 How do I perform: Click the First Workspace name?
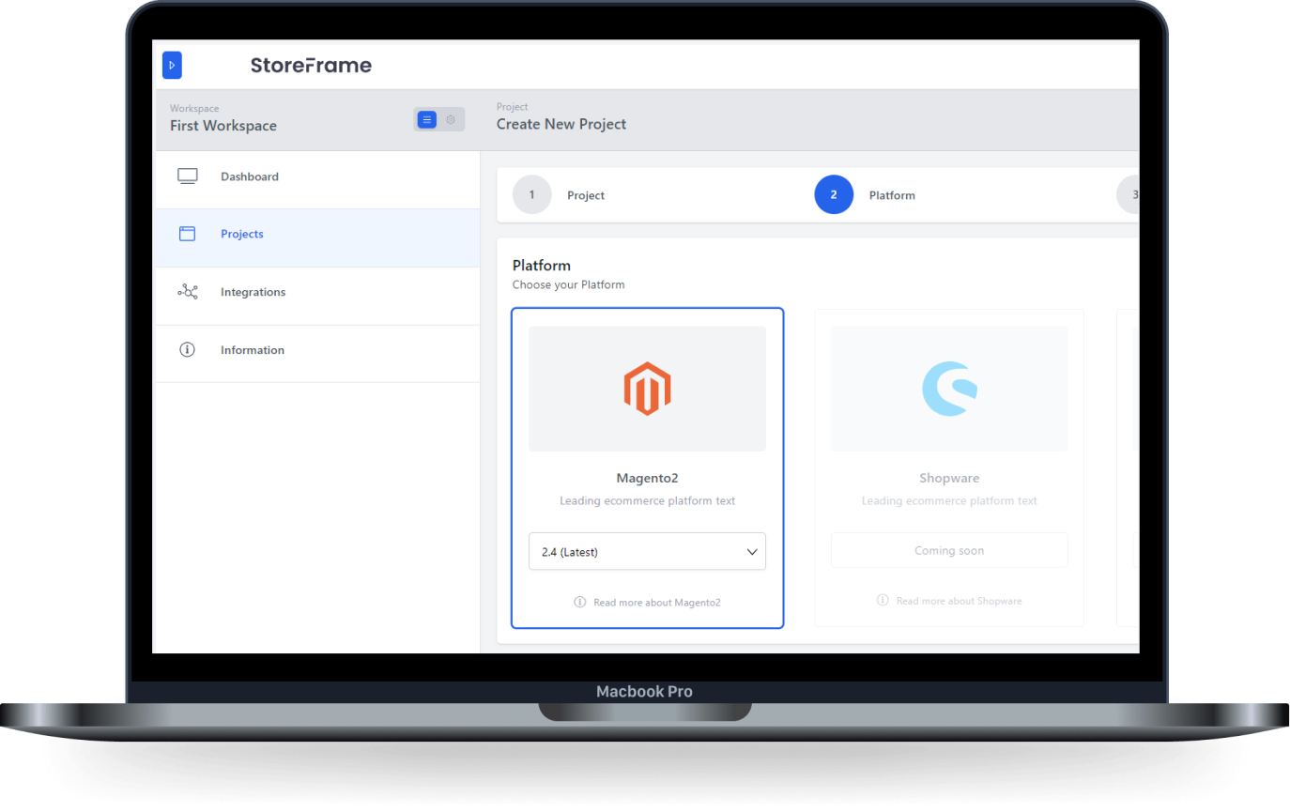[x=223, y=126]
